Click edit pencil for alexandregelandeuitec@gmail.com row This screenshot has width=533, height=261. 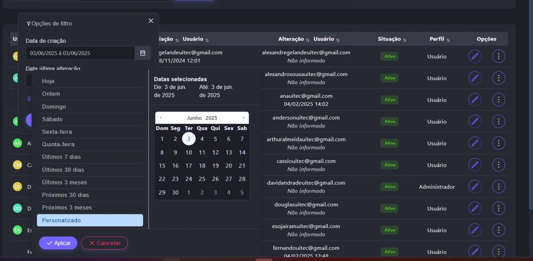click(x=475, y=56)
